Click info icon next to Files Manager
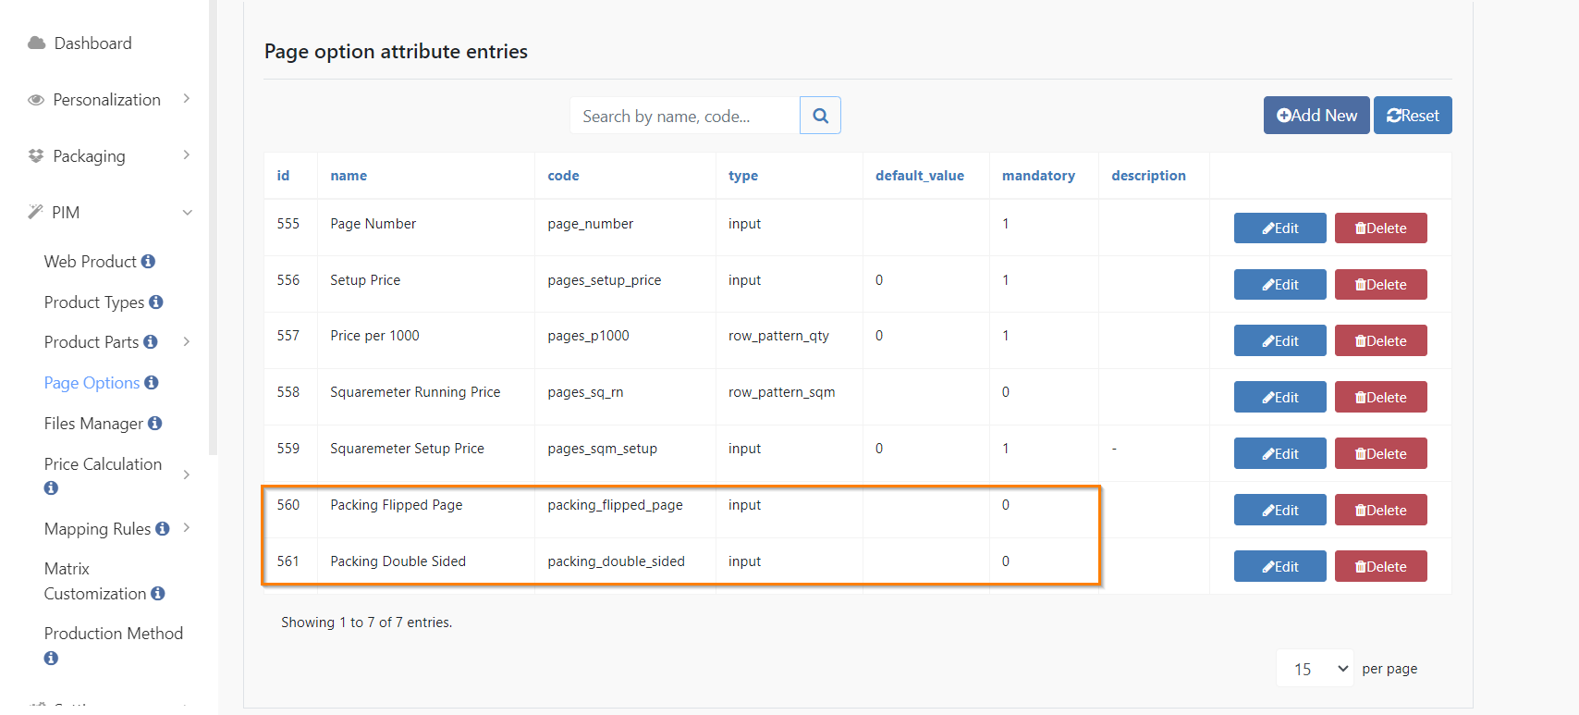1579x715 pixels. [155, 424]
